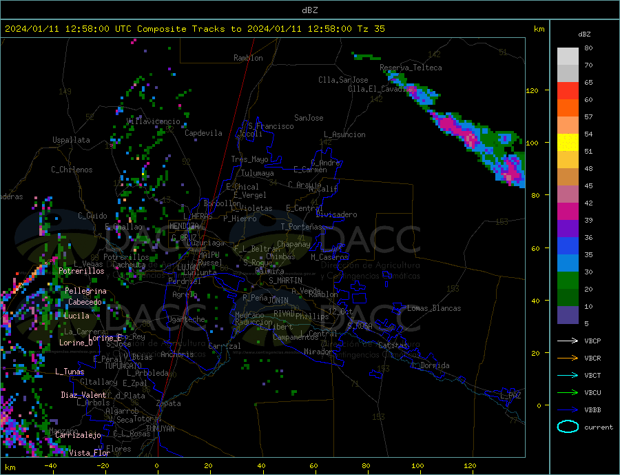Click the VBCR legend label

pos(592,358)
